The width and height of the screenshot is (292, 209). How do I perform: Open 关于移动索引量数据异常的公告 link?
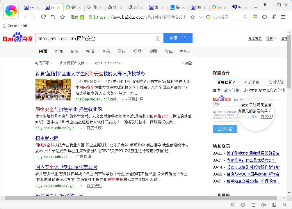pyautogui.click(x=253, y=153)
